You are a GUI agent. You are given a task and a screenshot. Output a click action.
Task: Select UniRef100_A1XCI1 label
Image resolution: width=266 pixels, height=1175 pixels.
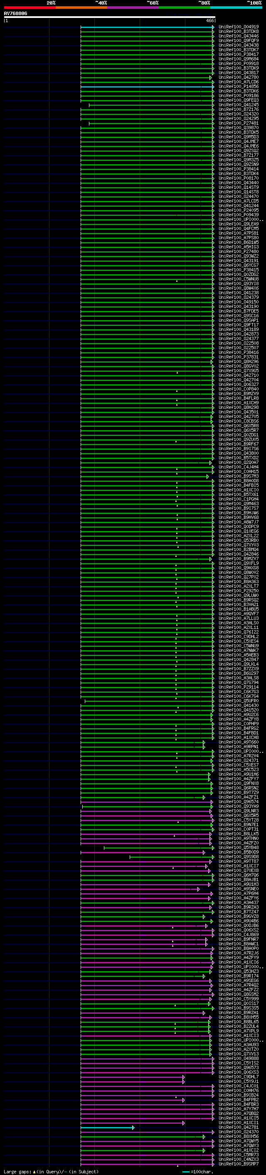coord(239,1123)
